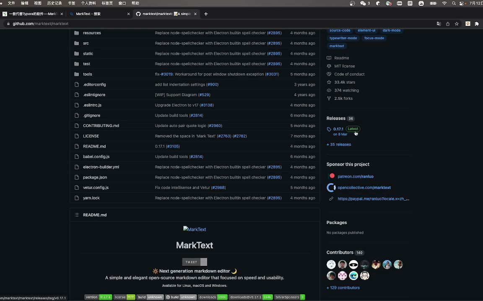This screenshot has width=483, height=301.
Task: Click the file icon beside yarn.lock
Action: pyautogui.click(x=77, y=198)
